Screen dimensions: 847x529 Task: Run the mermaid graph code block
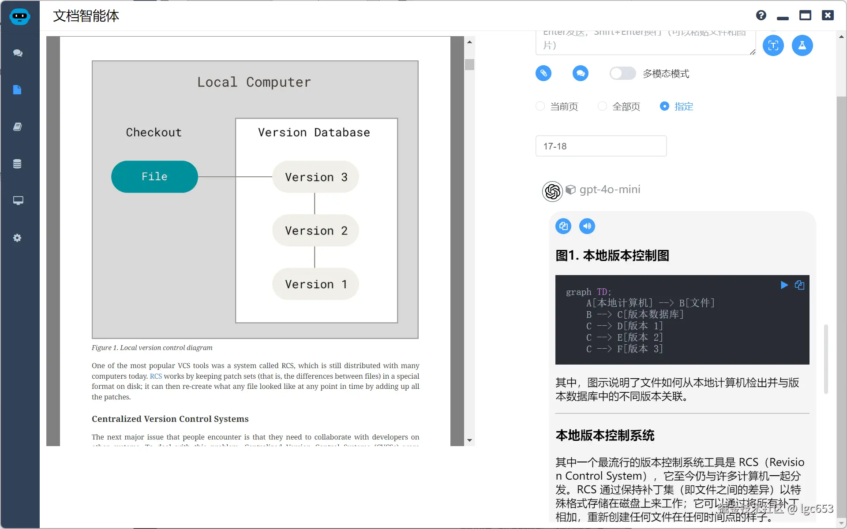pos(784,285)
